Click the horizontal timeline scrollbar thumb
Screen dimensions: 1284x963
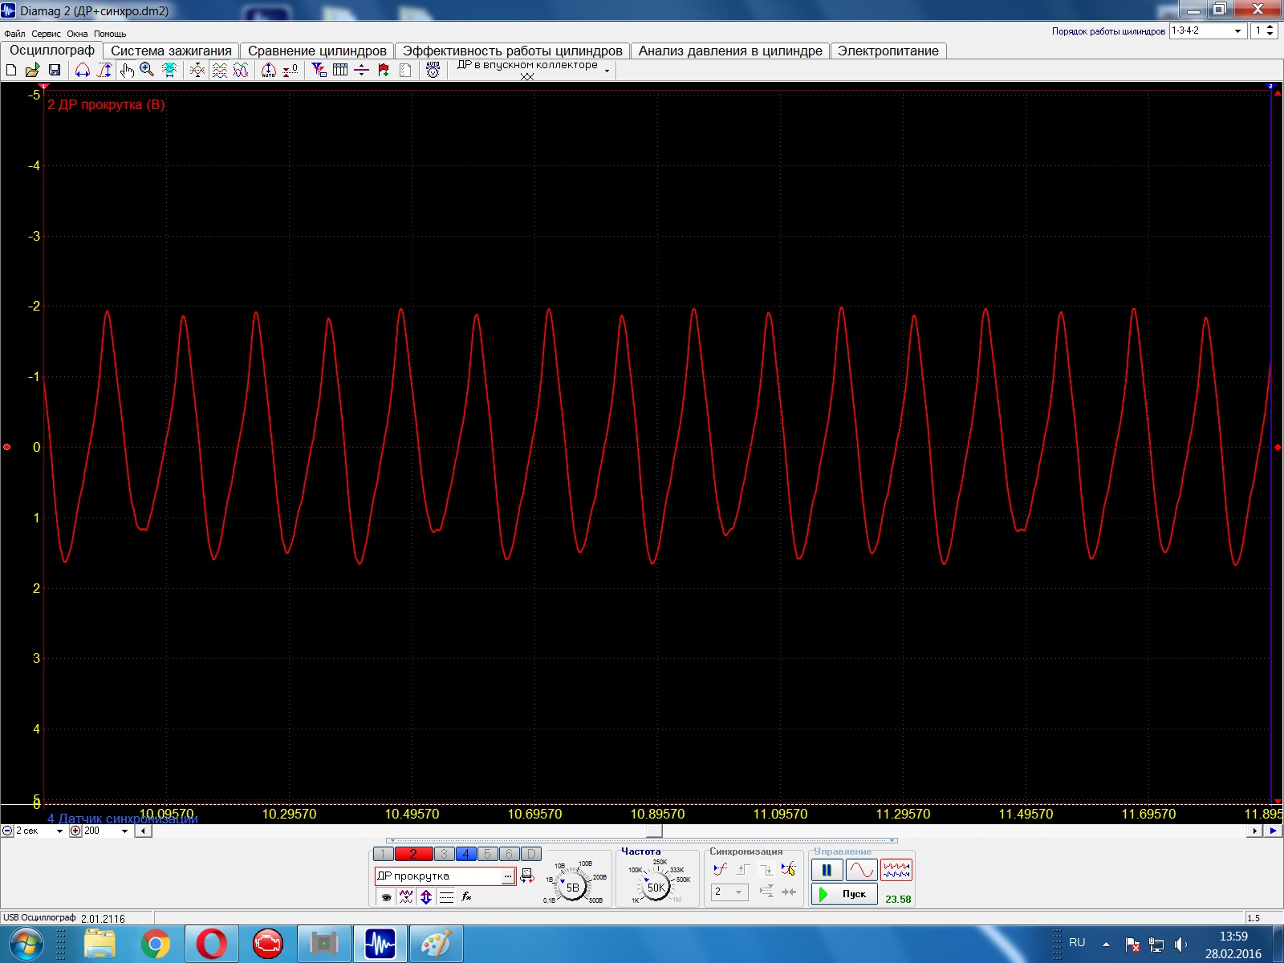click(x=654, y=831)
